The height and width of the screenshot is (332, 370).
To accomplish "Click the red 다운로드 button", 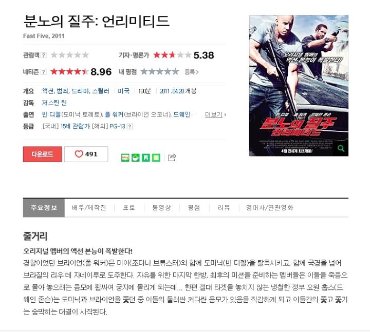I will (43, 154).
